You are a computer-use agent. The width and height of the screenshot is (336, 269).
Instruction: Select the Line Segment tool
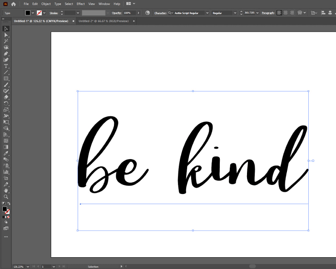click(x=6, y=72)
